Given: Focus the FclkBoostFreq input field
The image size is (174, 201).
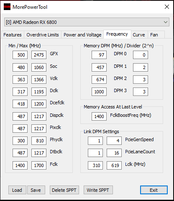Looking at the screenshot, I should (99, 116).
